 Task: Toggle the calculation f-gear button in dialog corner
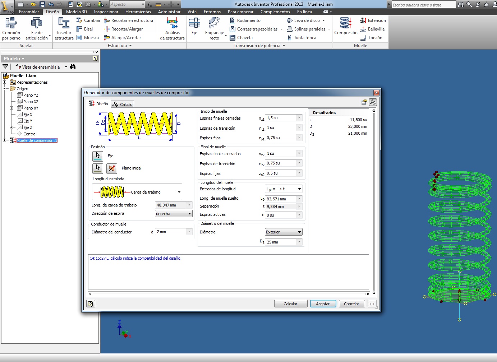[373, 102]
